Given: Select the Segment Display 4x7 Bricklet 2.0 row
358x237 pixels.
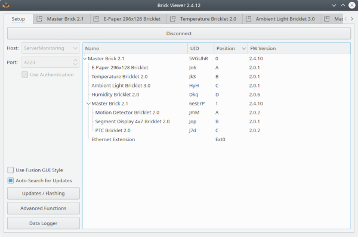Looking at the screenshot, I should [x=217, y=121].
